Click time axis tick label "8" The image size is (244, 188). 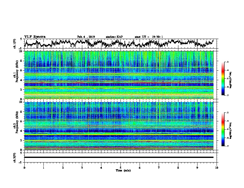[x=178, y=168]
